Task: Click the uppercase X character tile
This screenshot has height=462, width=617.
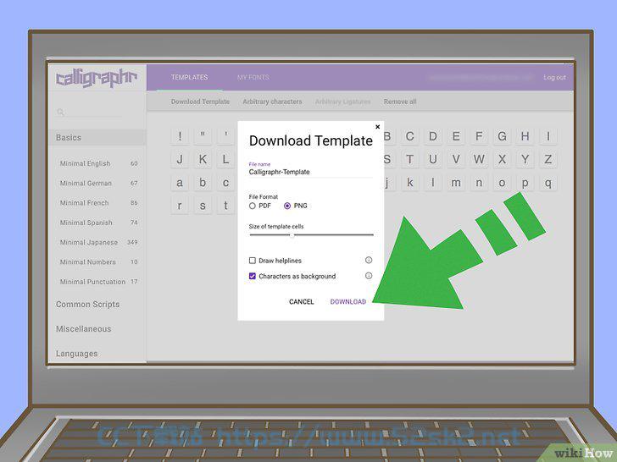Action: pyautogui.click(x=502, y=159)
